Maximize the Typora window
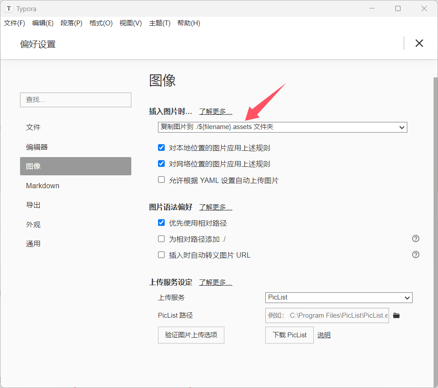438x388 pixels. [x=398, y=8]
